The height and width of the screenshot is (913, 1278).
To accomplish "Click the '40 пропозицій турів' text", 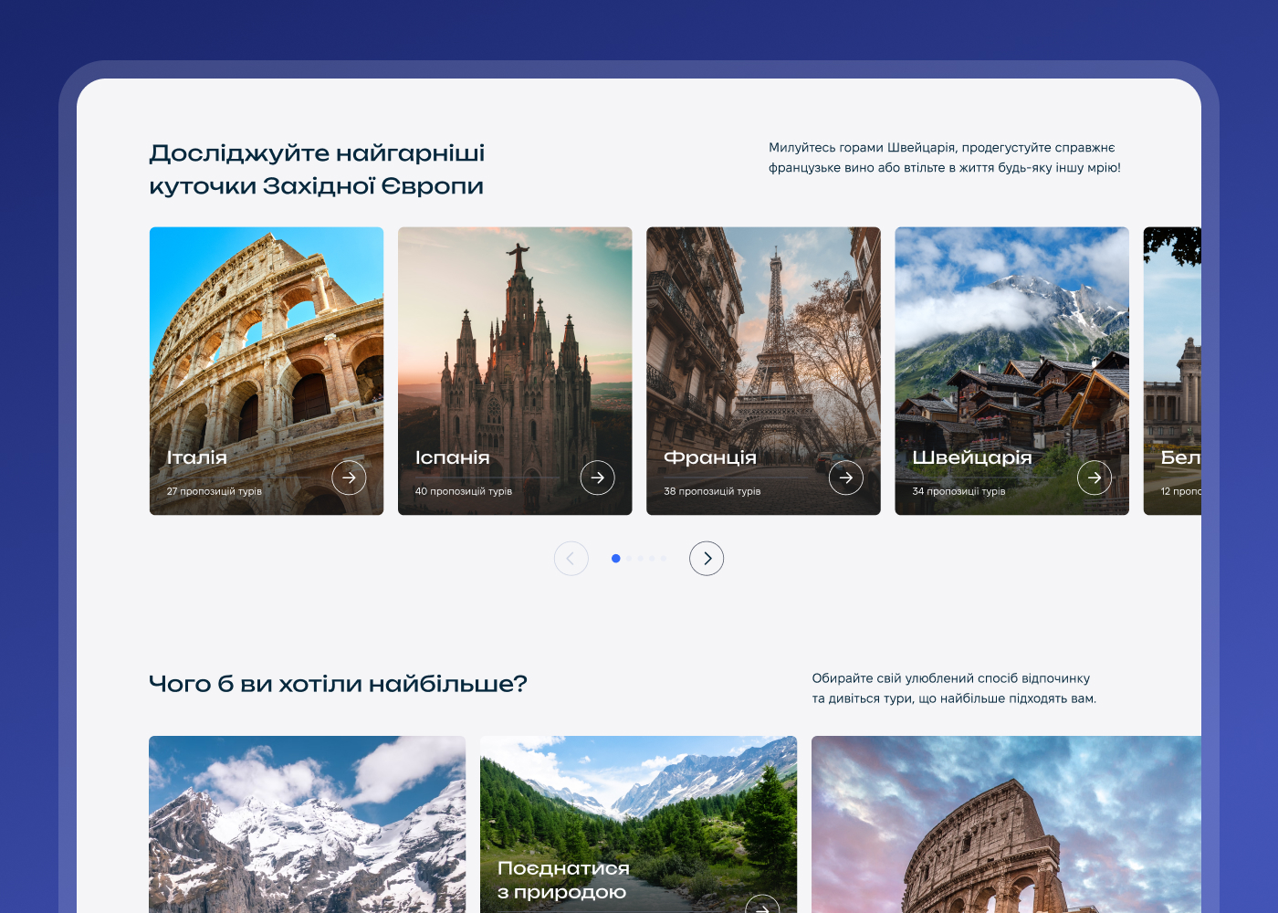I will point(464,491).
